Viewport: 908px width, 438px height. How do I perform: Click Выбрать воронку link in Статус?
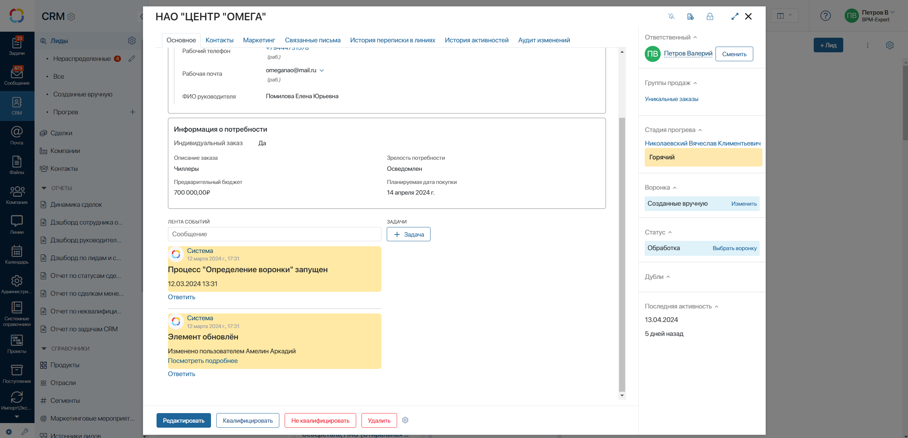[x=735, y=248]
